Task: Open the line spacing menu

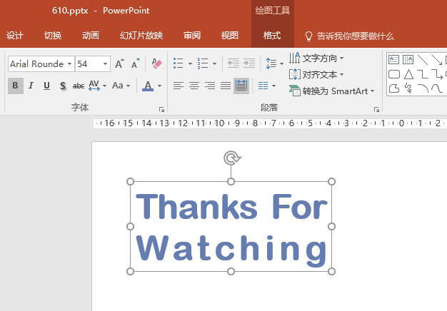Action: [274, 63]
